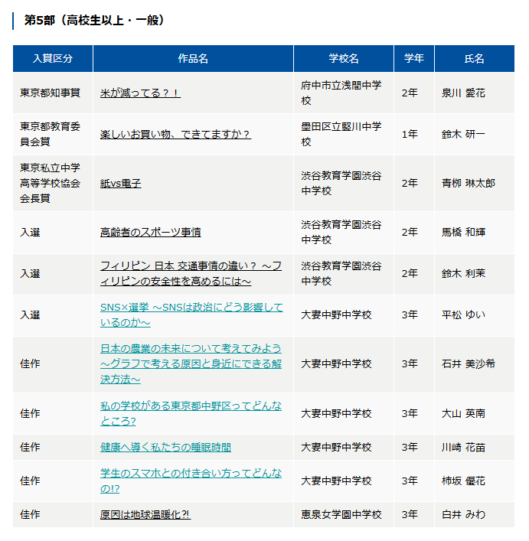Click the 恵泉女学園中学校 school cell
The image size is (529, 541).
[x=341, y=514]
